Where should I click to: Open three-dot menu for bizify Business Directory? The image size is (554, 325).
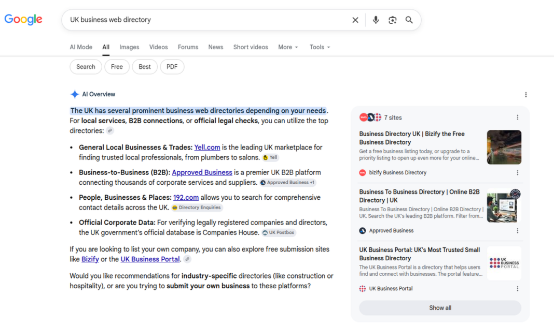coord(517,173)
